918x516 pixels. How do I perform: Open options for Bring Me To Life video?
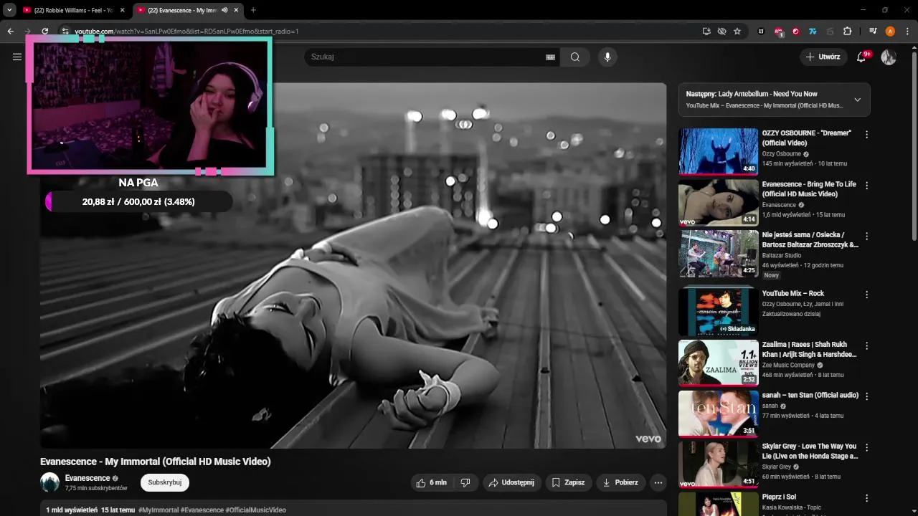point(866,186)
